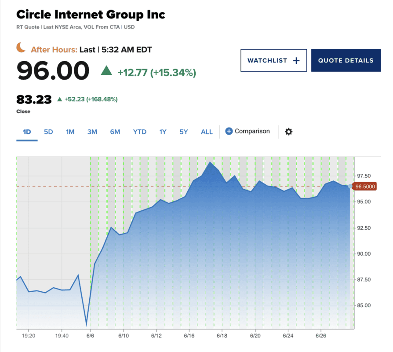
Task: Show the 3M chart range
Action: (x=92, y=132)
